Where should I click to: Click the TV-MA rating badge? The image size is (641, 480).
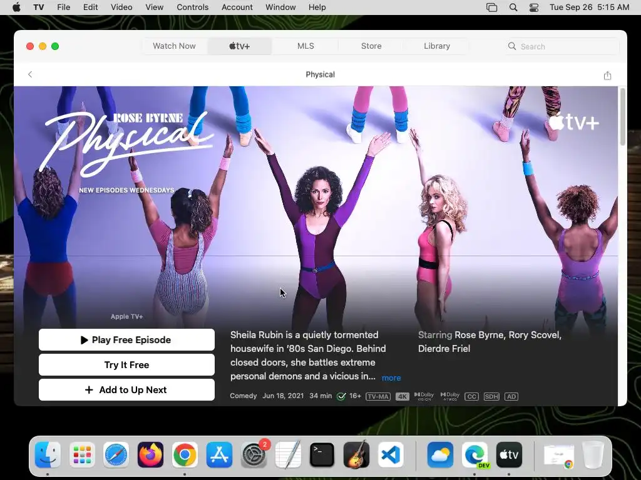click(x=377, y=396)
